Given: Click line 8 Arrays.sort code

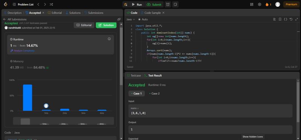Looking at the screenshot, I should pyautogui.click(x=159, y=51).
